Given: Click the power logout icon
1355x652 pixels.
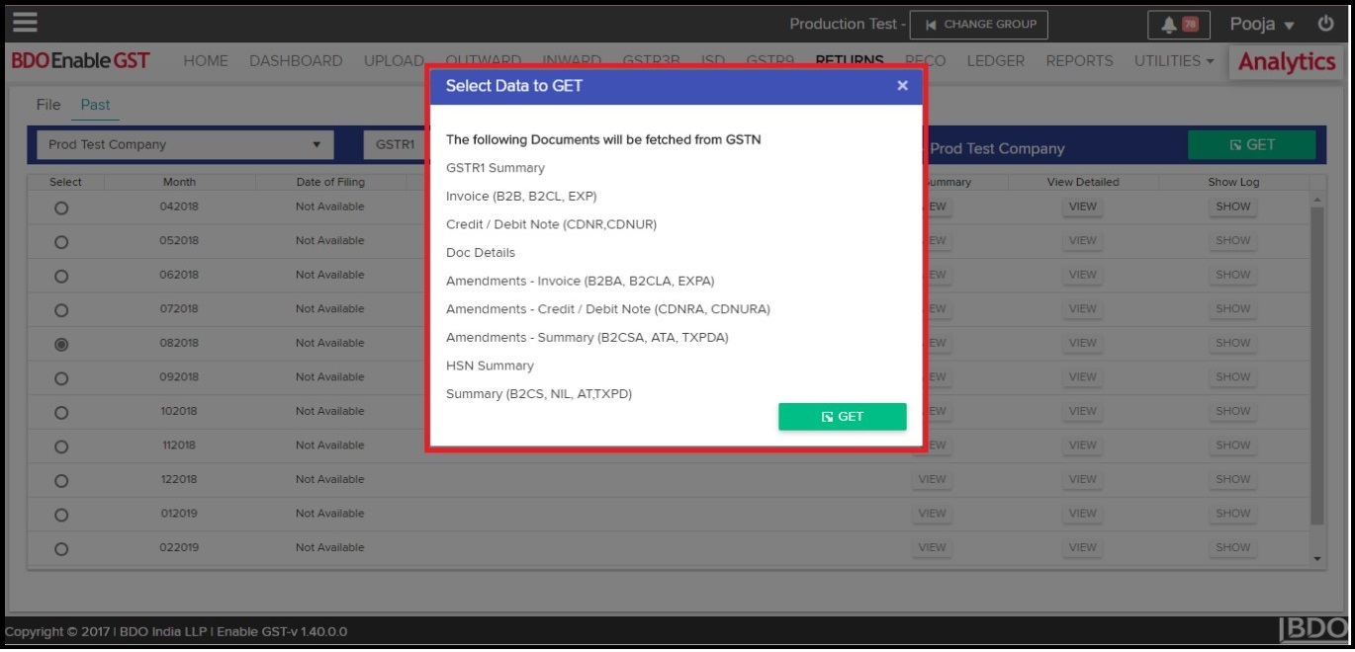Looking at the screenshot, I should coord(1325,24).
